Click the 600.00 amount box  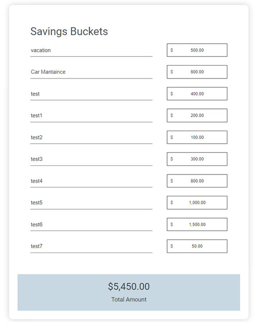197,72
